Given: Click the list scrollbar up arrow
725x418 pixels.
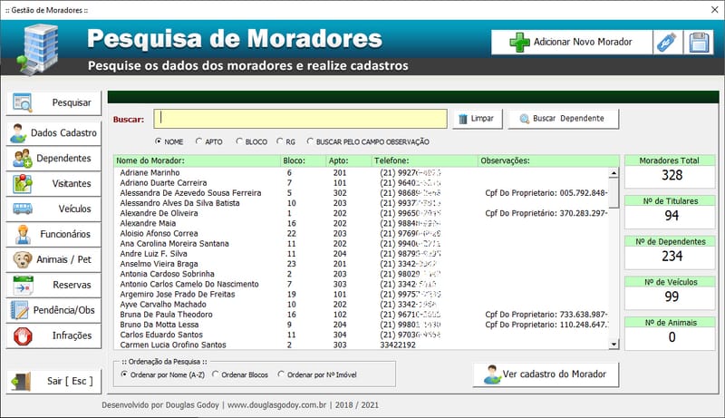Looking at the screenshot, I should [x=614, y=173].
